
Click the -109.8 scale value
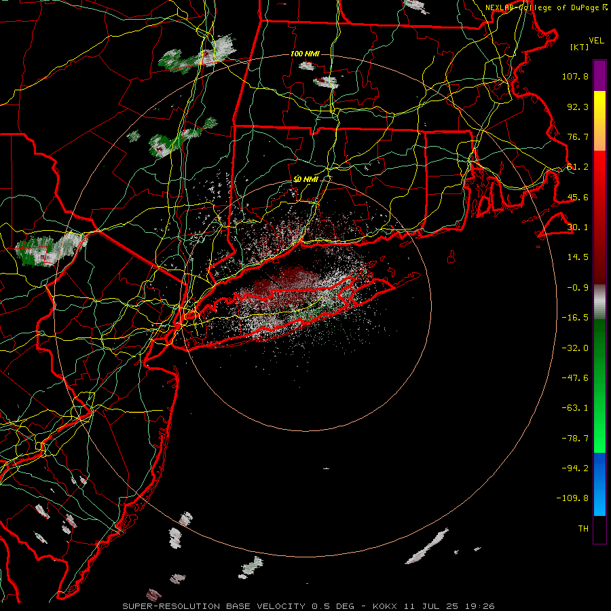pos(572,498)
